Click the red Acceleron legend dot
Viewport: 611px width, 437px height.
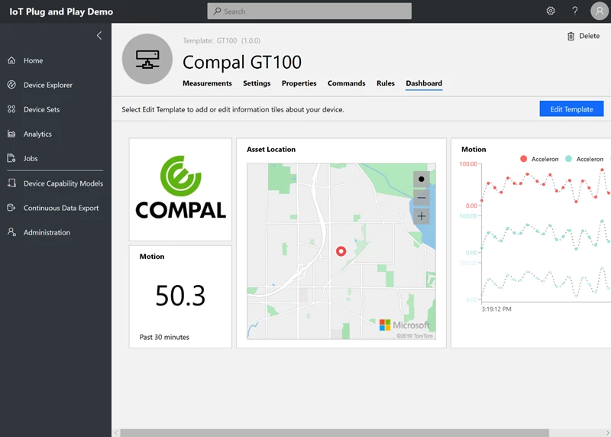523,159
